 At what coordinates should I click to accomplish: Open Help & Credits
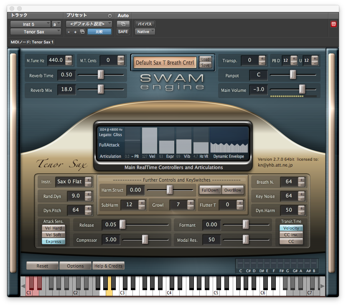[108, 266]
